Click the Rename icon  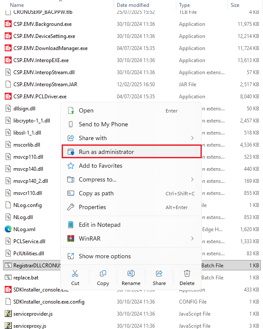pyautogui.click(x=131, y=273)
